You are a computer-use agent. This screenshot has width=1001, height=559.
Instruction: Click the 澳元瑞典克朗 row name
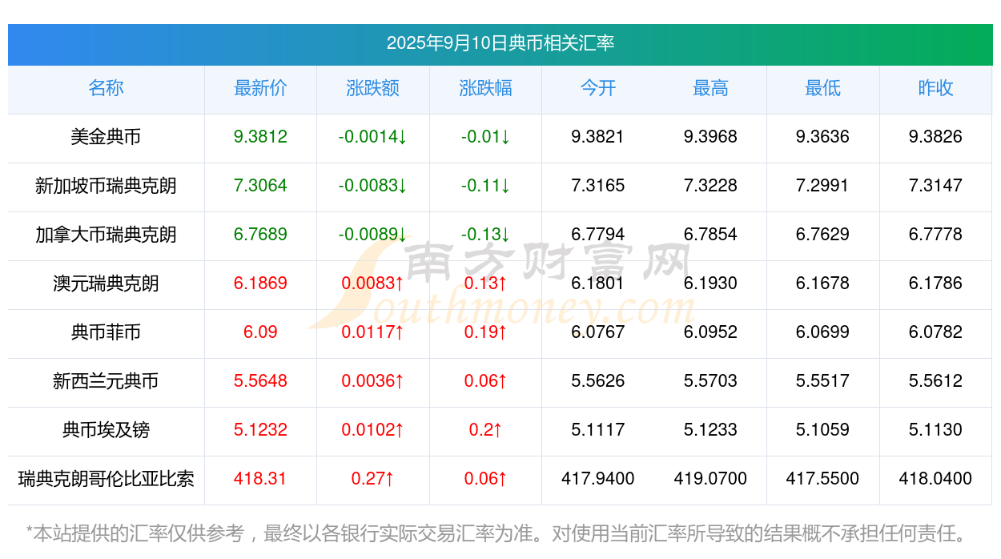(x=106, y=284)
